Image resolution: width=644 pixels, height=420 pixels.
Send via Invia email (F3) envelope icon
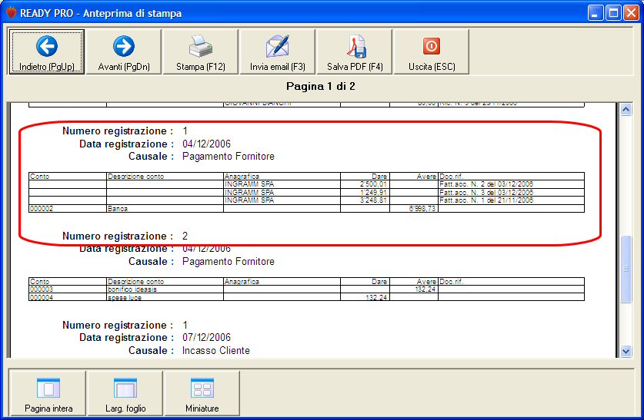[277, 51]
